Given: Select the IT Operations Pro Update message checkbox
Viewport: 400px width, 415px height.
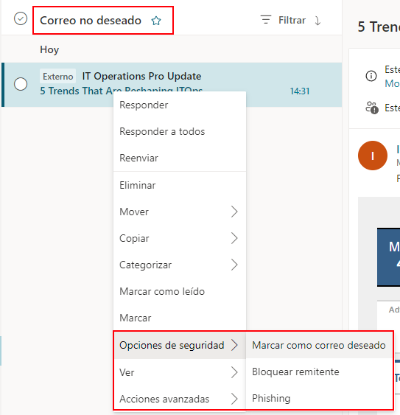Looking at the screenshot, I should tap(21, 84).
